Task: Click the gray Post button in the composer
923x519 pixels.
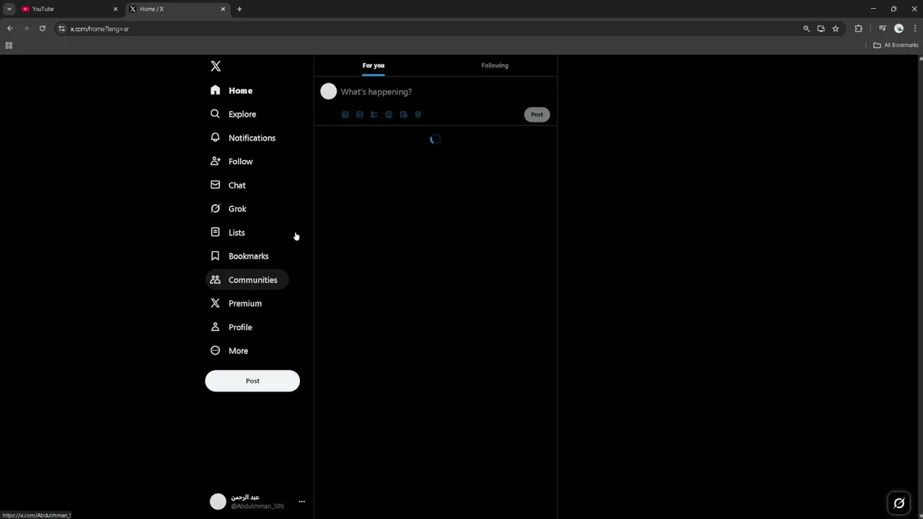Action: tap(536, 115)
